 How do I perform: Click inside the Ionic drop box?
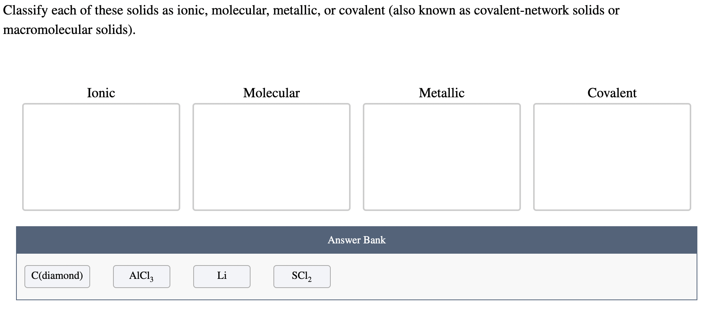point(101,156)
